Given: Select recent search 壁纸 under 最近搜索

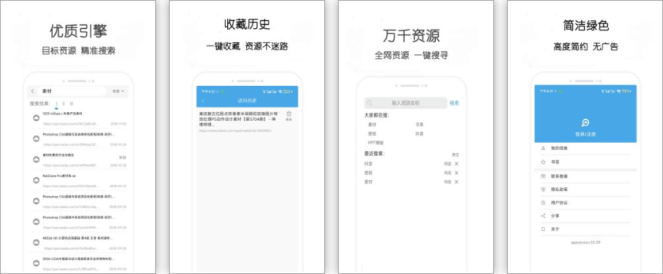Looking at the screenshot, I should click(x=368, y=172).
